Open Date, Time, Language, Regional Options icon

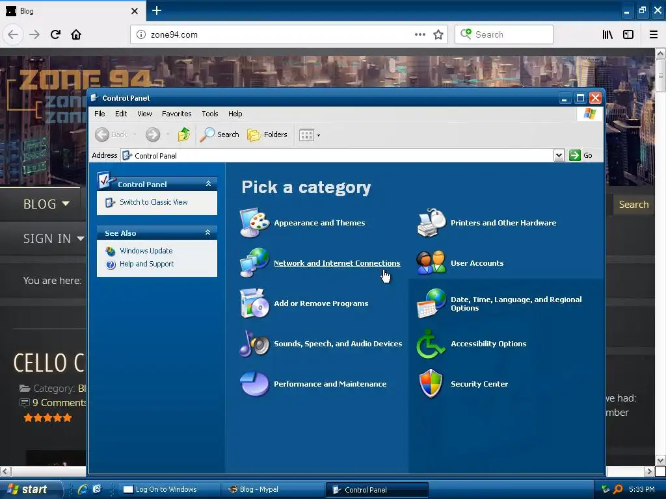pyautogui.click(x=431, y=303)
